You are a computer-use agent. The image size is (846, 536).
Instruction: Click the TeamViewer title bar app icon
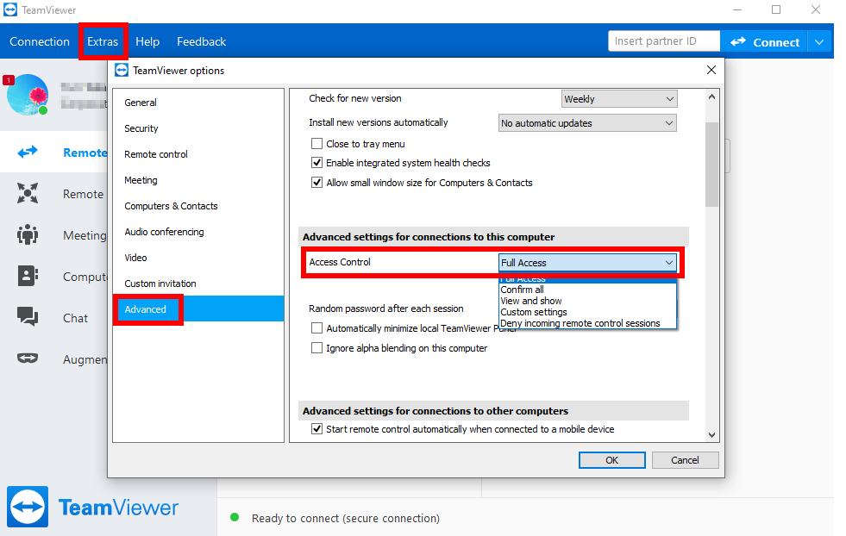(10, 9)
